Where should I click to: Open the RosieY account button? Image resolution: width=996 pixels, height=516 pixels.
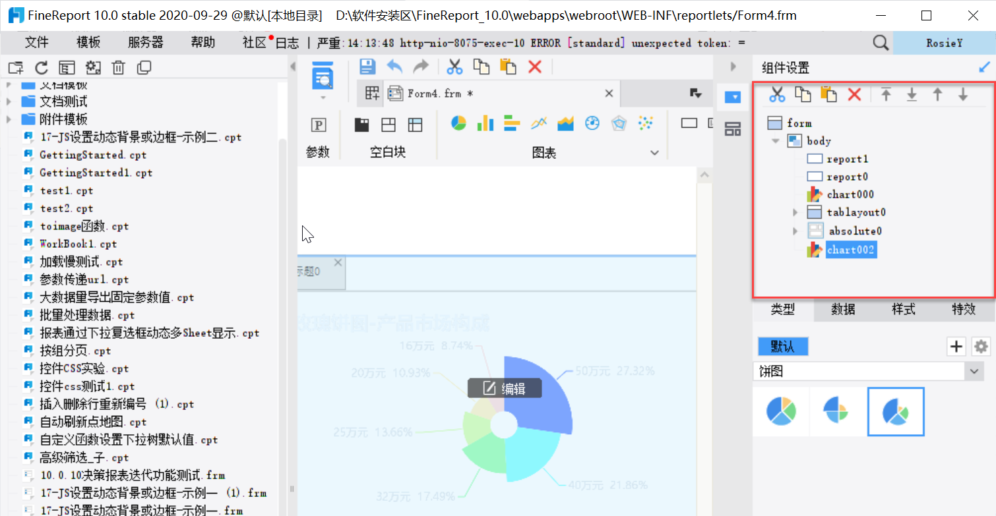pos(944,43)
